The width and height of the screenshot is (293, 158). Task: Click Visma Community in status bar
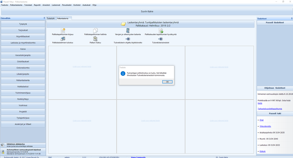138,157
